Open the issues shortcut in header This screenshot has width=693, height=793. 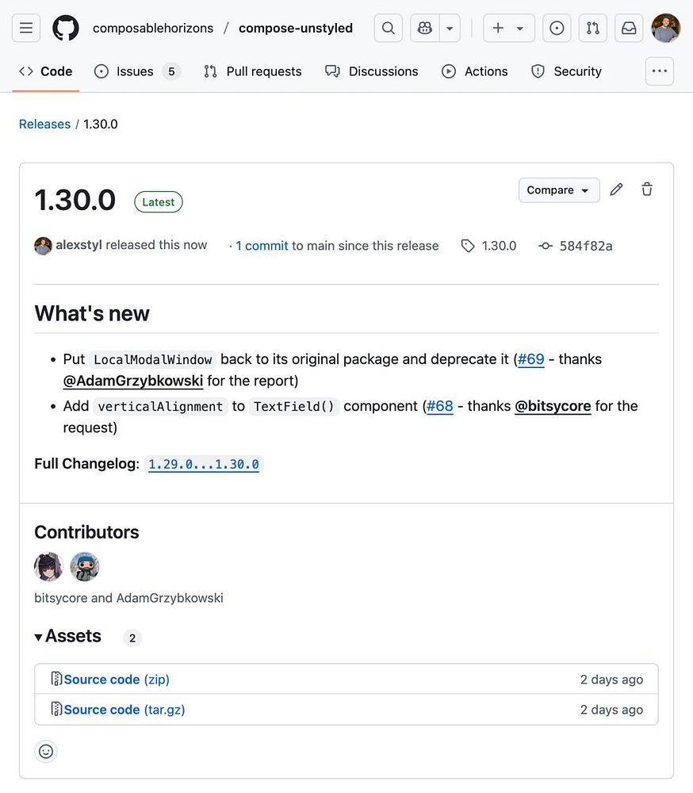(x=557, y=29)
